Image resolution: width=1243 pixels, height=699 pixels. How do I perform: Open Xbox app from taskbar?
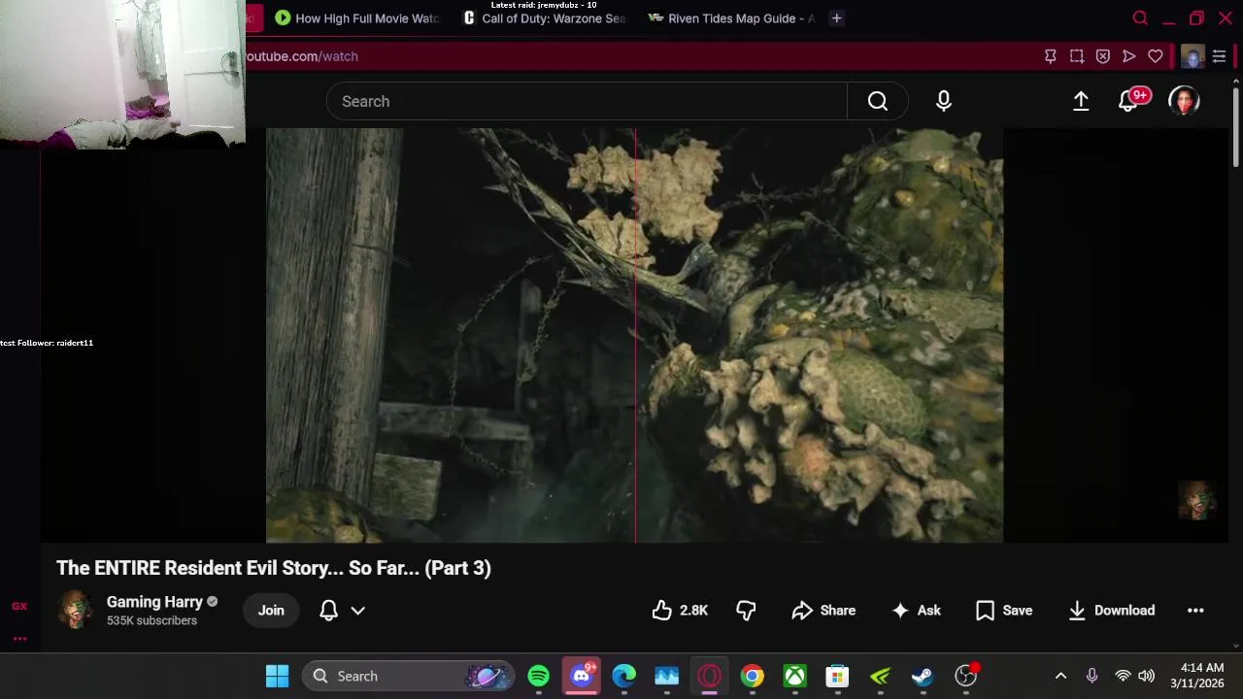pyautogui.click(x=795, y=676)
